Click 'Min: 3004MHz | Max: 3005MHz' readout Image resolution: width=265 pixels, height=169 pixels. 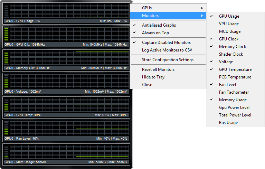[104, 68]
